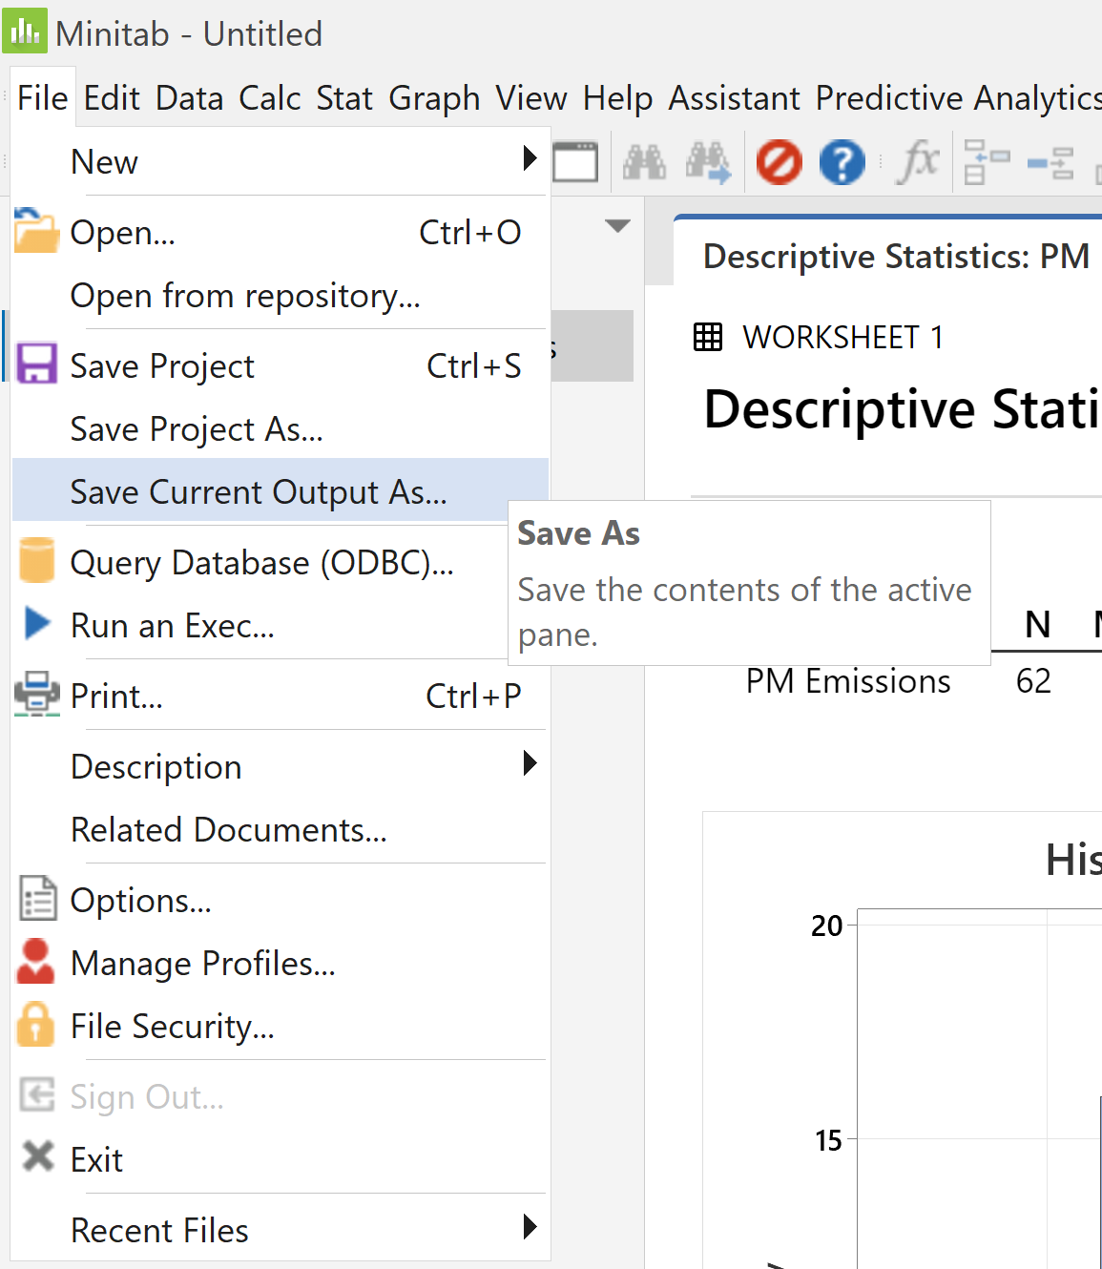
Task: Choose Save Current Output As...
Action: point(281,490)
